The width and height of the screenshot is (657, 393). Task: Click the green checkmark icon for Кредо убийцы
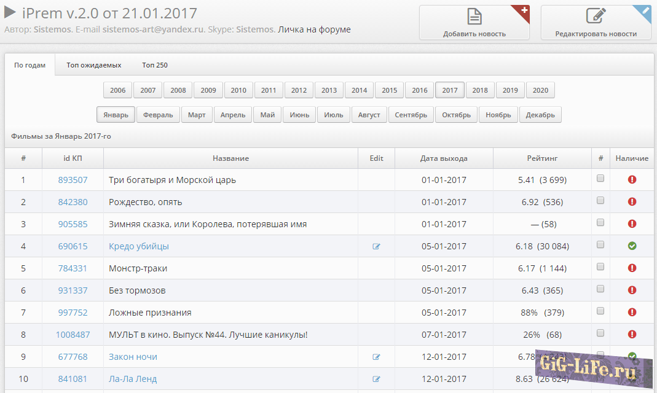632,246
